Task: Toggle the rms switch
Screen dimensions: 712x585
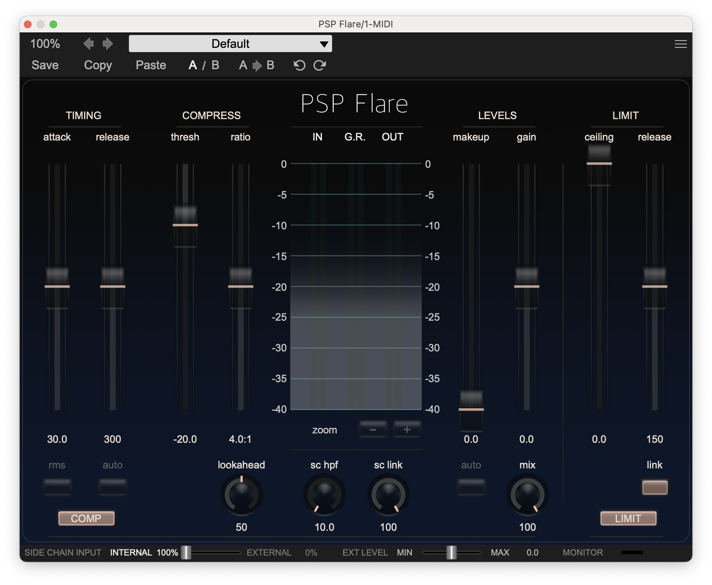Action: pyautogui.click(x=57, y=487)
